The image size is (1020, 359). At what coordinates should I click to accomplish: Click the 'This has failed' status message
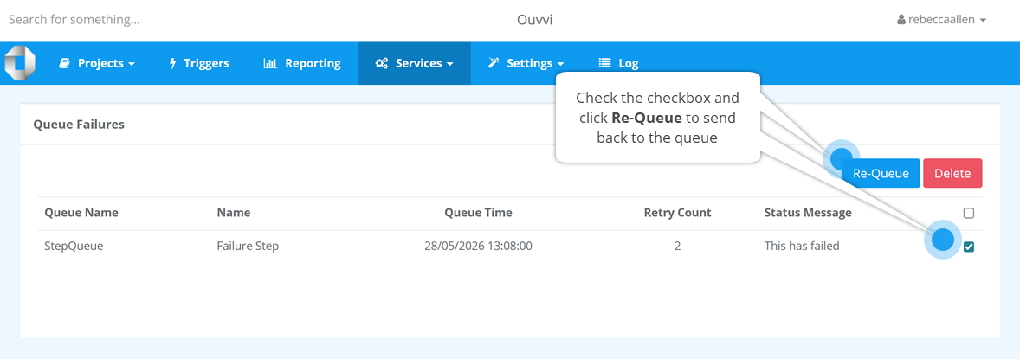tap(802, 247)
